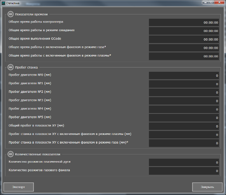Viewport: 226px width, 195px height.
Task: Minimize the Статистика window
Action: point(205,2)
